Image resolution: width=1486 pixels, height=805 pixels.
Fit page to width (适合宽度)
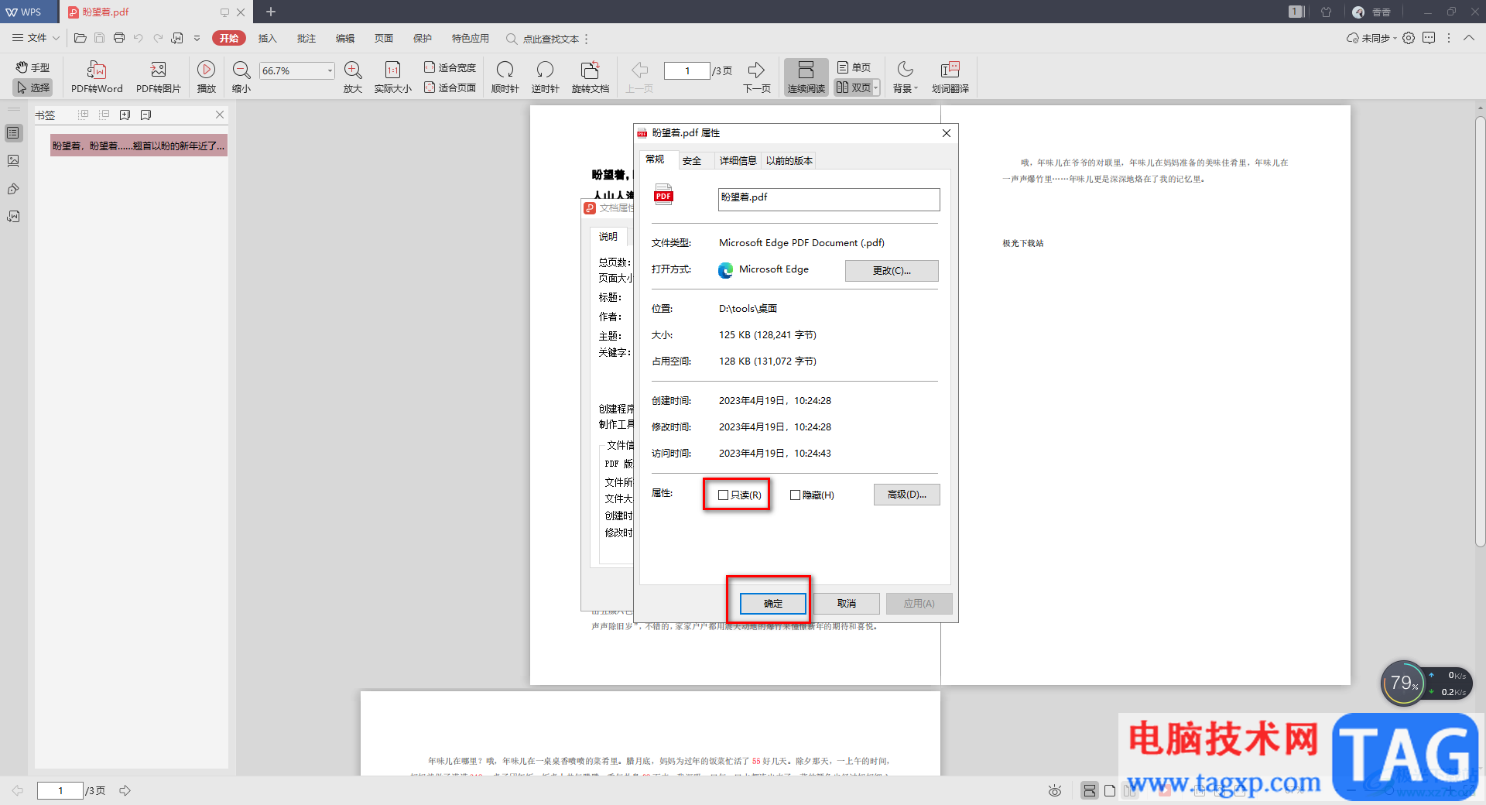point(450,67)
